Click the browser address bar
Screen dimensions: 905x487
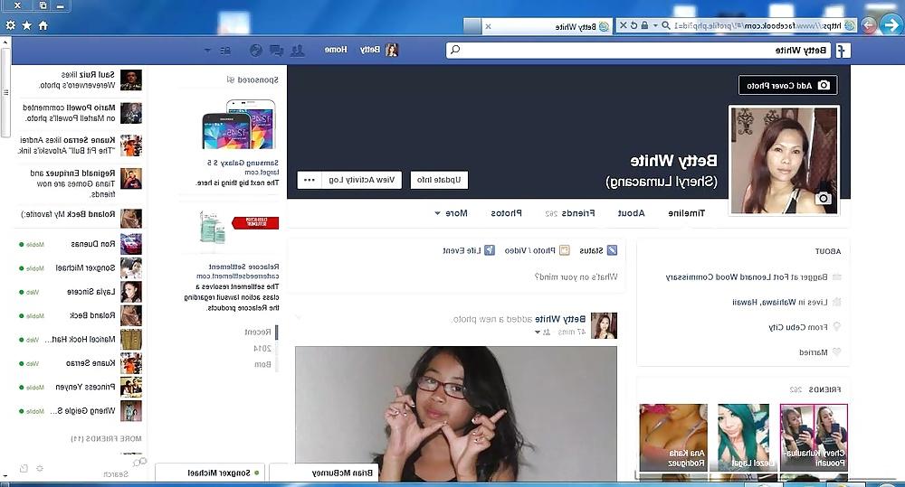(736, 25)
